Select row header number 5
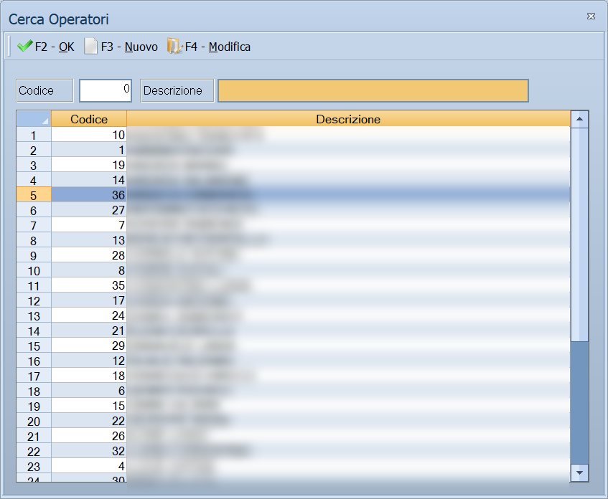This screenshot has height=499, width=608. 34,195
